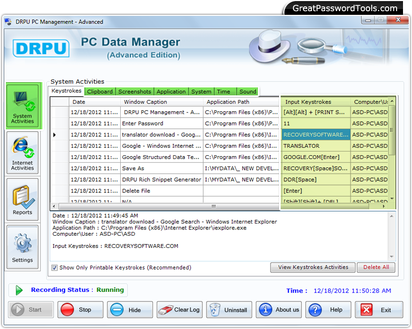Click Delete All button
This screenshot has width=412, height=329.
376,267
